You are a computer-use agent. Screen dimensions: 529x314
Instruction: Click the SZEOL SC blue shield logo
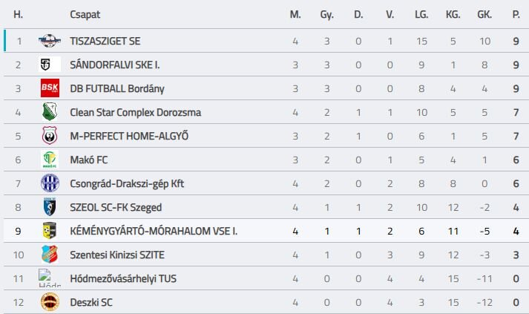[50, 207]
